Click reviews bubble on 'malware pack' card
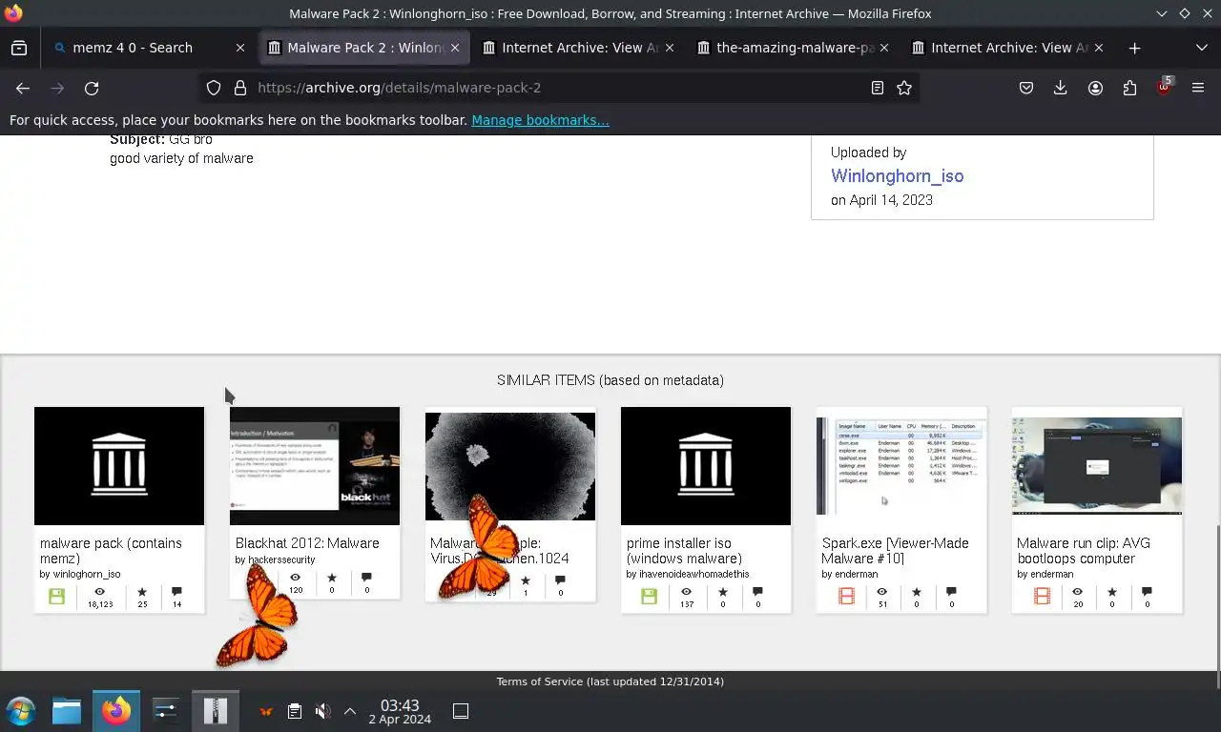Viewport: 1221px width, 732px height. tap(177, 592)
